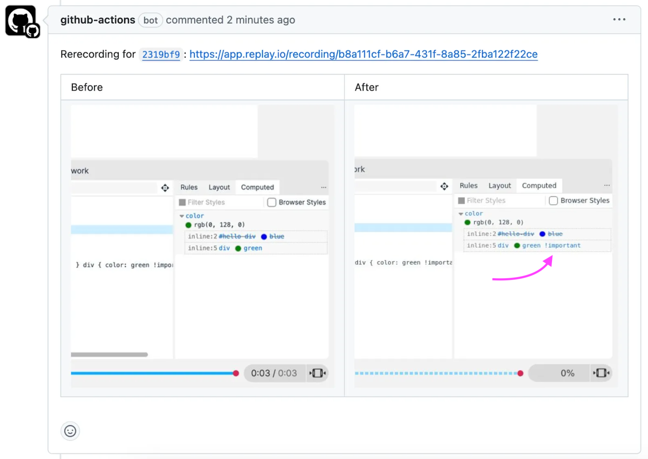648x459 pixels.
Task: Click the #hello-div selector link in After panel
Action: pyautogui.click(x=516, y=234)
